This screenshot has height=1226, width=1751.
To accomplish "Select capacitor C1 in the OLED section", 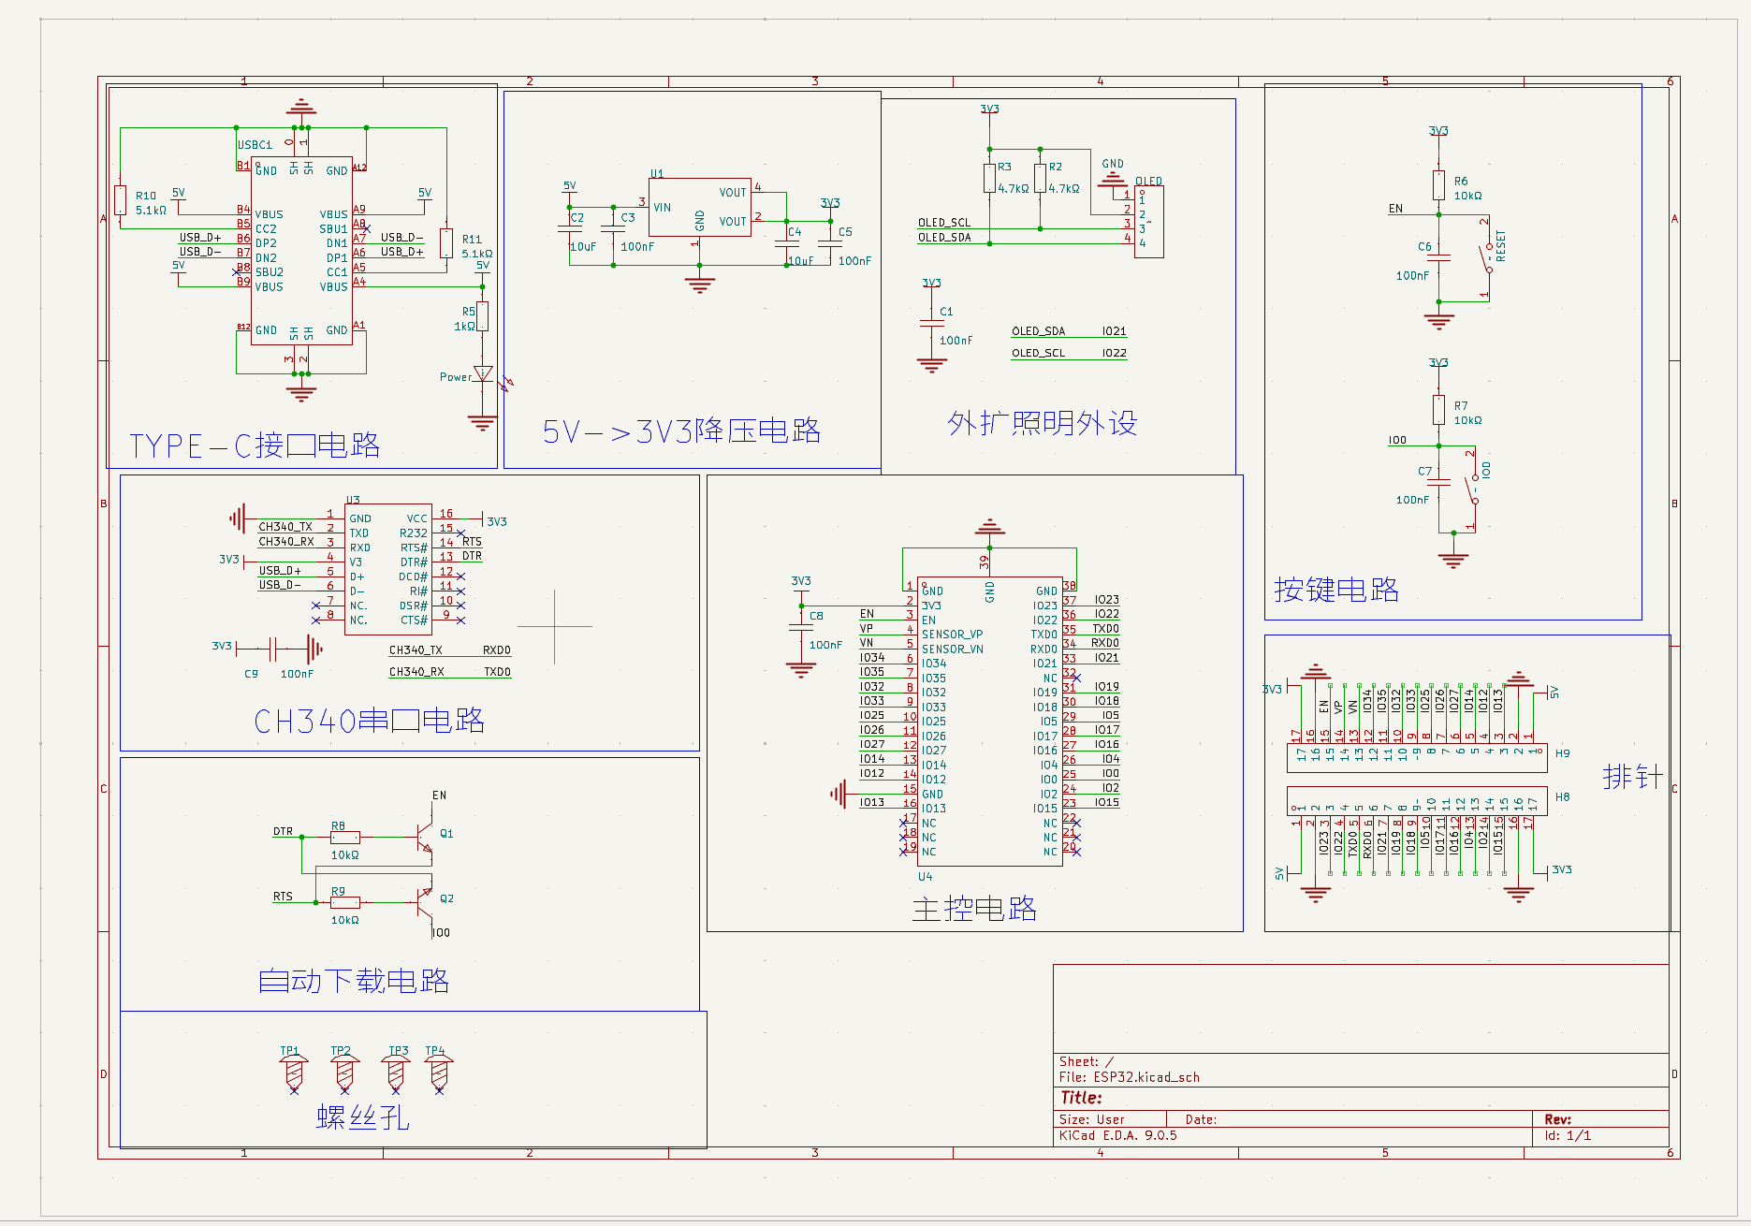I will click(931, 324).
